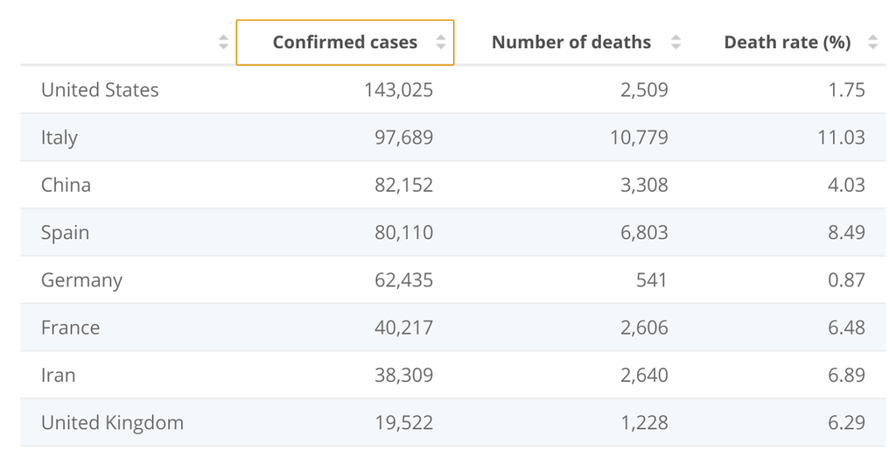The height and width of the screenshot is (451, 896).
Task: Click Germany's death rate value 0.87
Action: pyautogui.click(x=846, y=280)
